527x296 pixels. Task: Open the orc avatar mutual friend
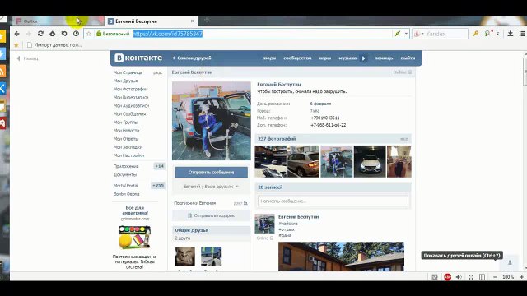pos(184,257)
